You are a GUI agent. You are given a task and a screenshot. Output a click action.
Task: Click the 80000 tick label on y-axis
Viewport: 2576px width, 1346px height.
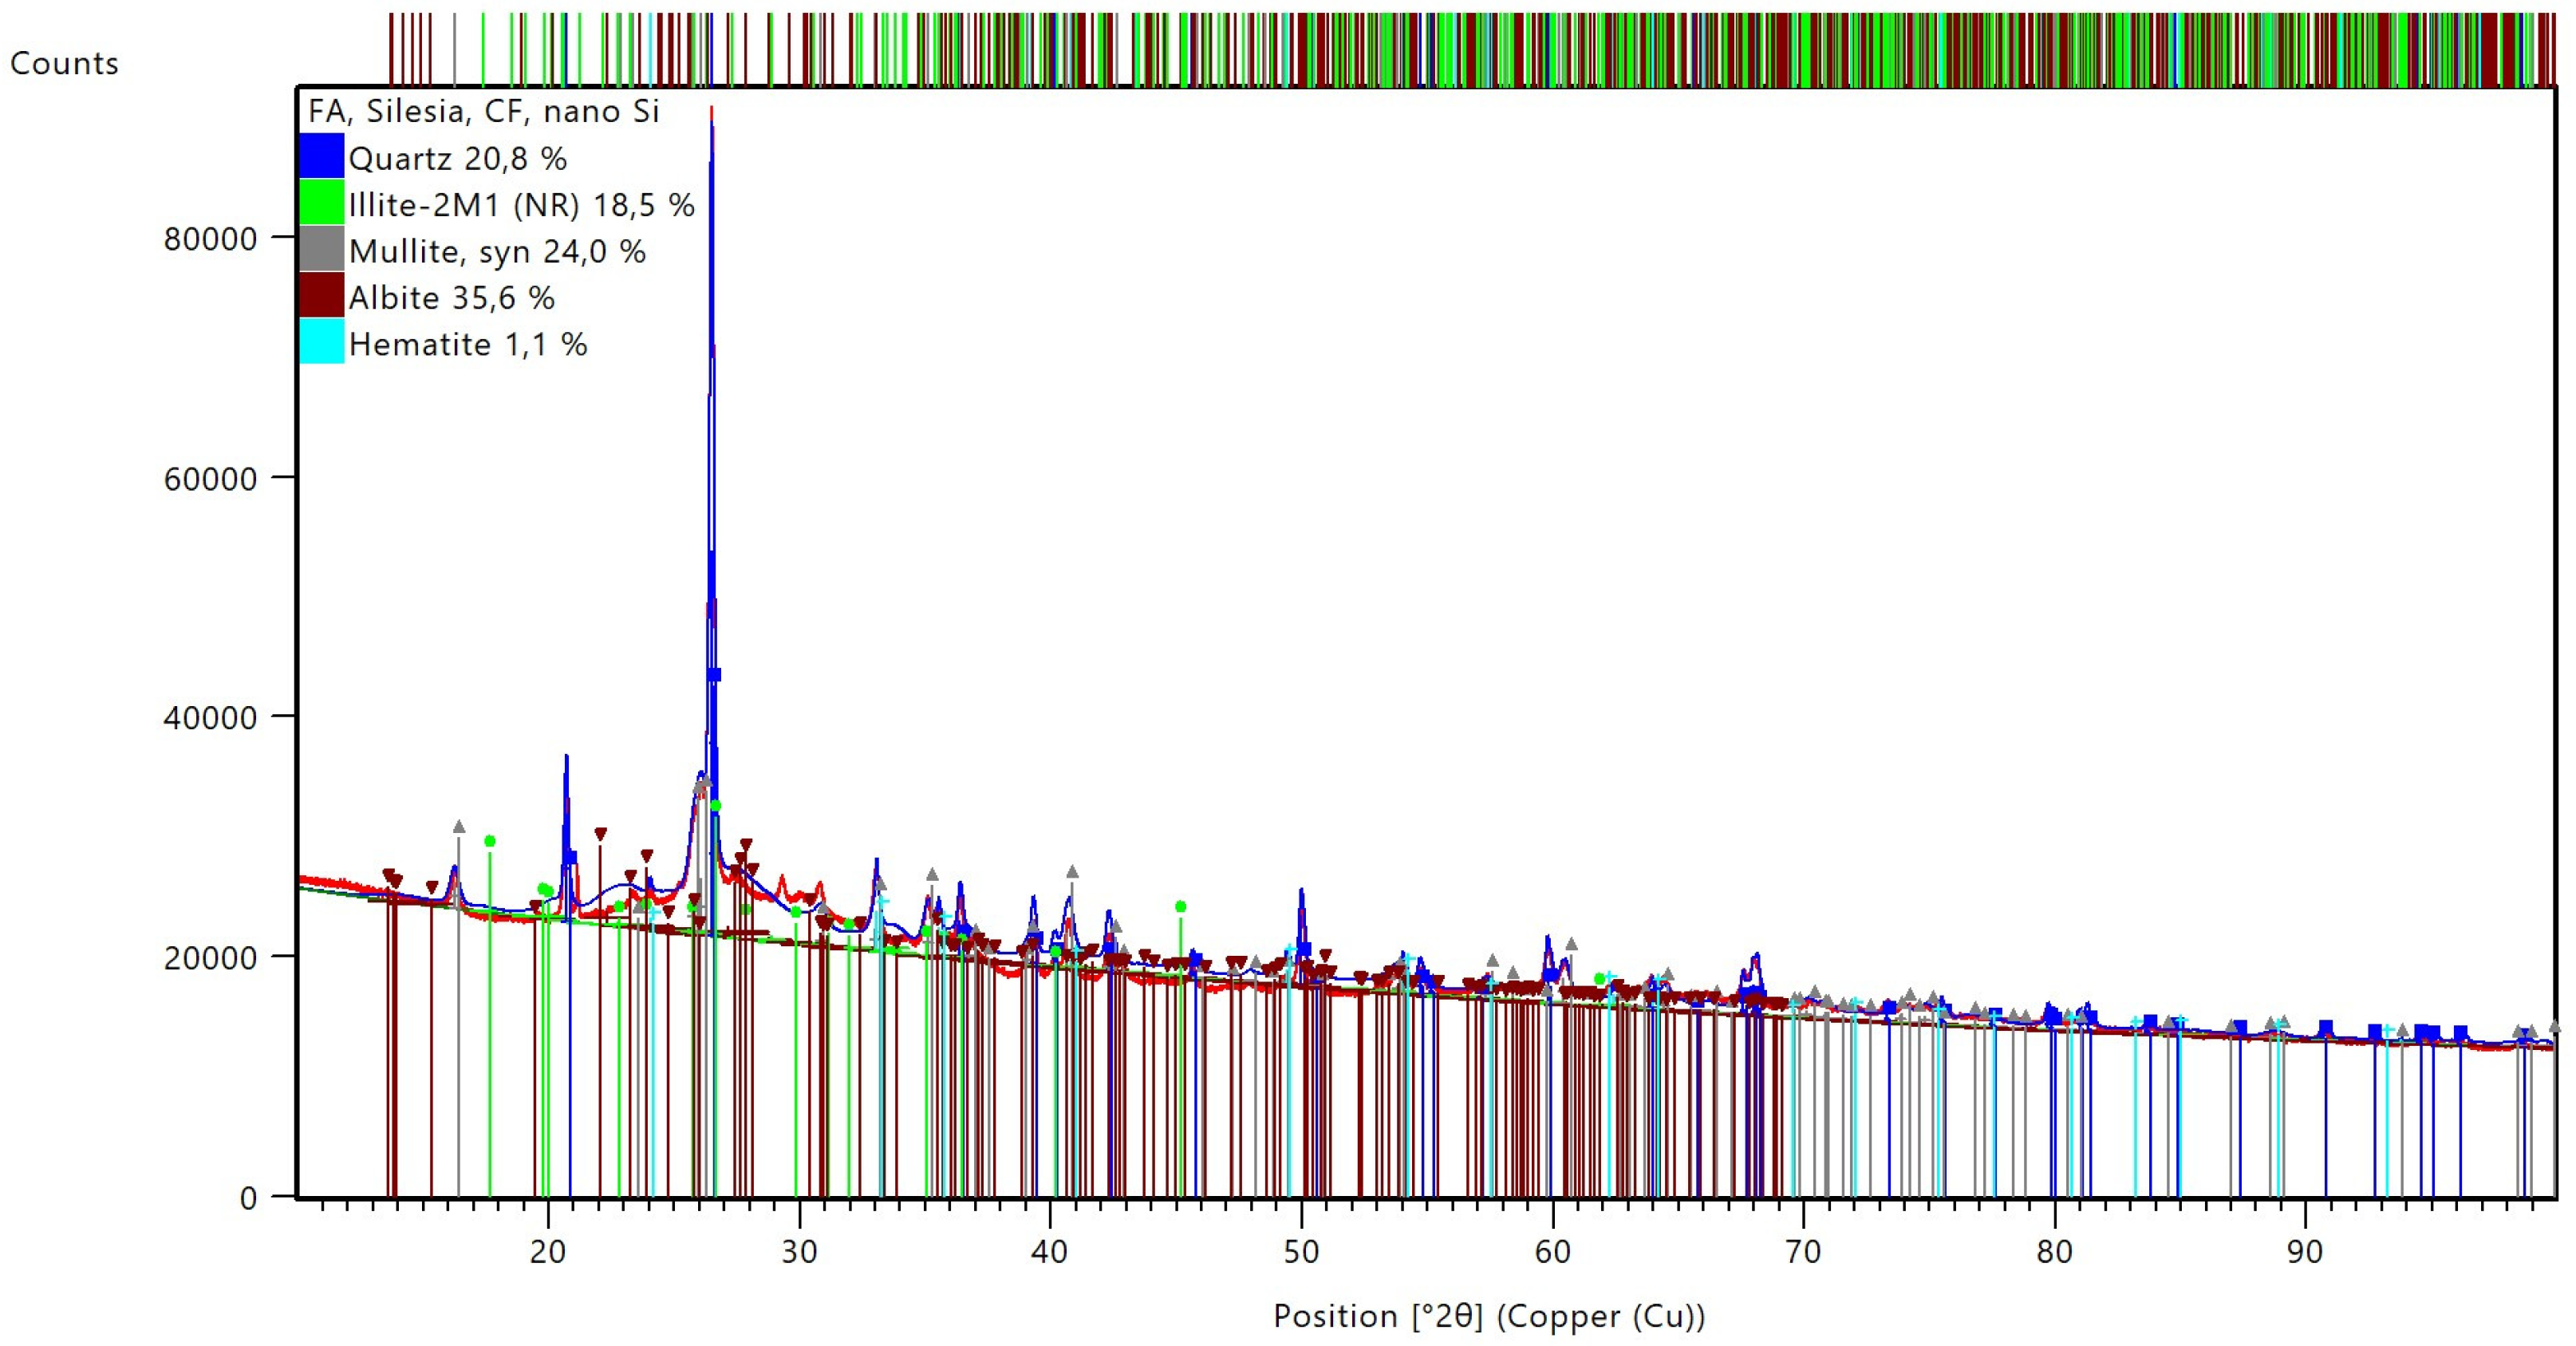click(x=210, y=239)
